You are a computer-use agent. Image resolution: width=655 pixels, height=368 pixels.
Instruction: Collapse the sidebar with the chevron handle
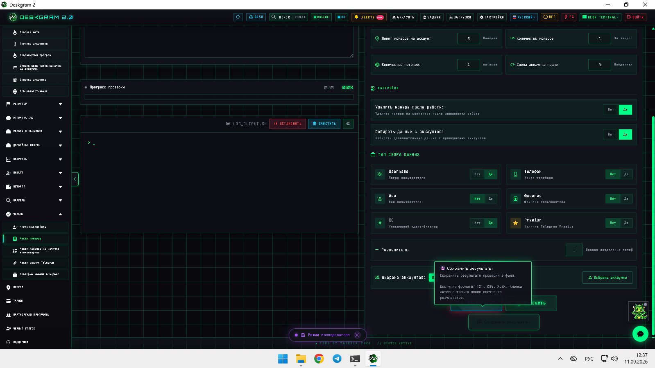75,179
